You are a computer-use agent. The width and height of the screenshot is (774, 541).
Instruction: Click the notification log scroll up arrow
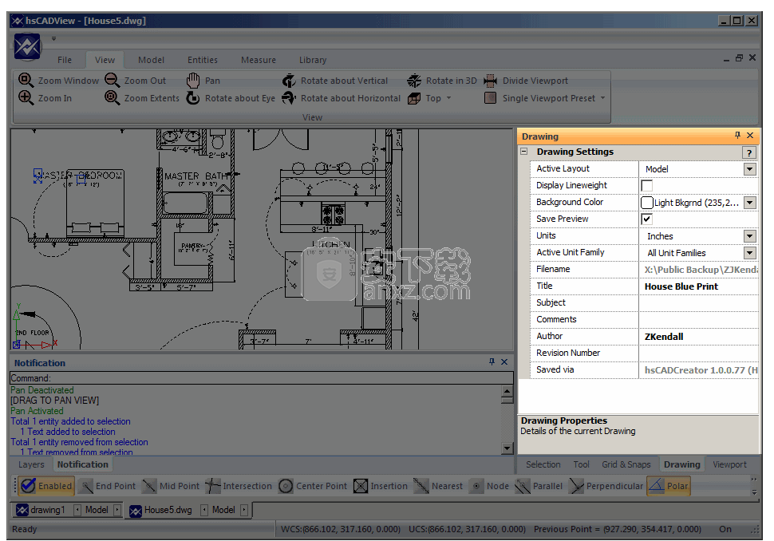tap(507, 392)
